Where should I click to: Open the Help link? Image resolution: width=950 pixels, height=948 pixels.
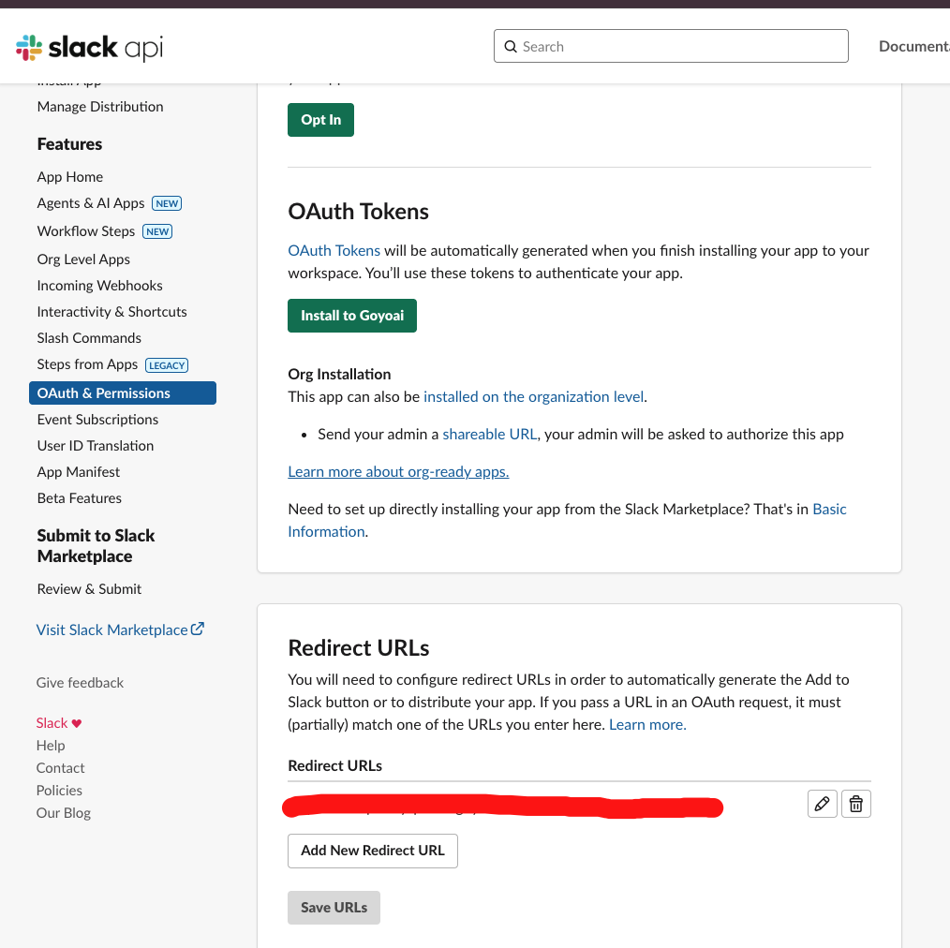coord(51,746)
